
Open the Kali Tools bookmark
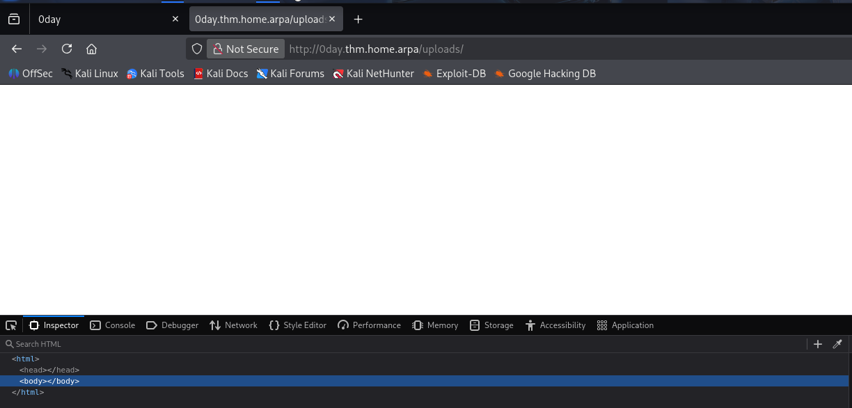[x=155, y=74]
